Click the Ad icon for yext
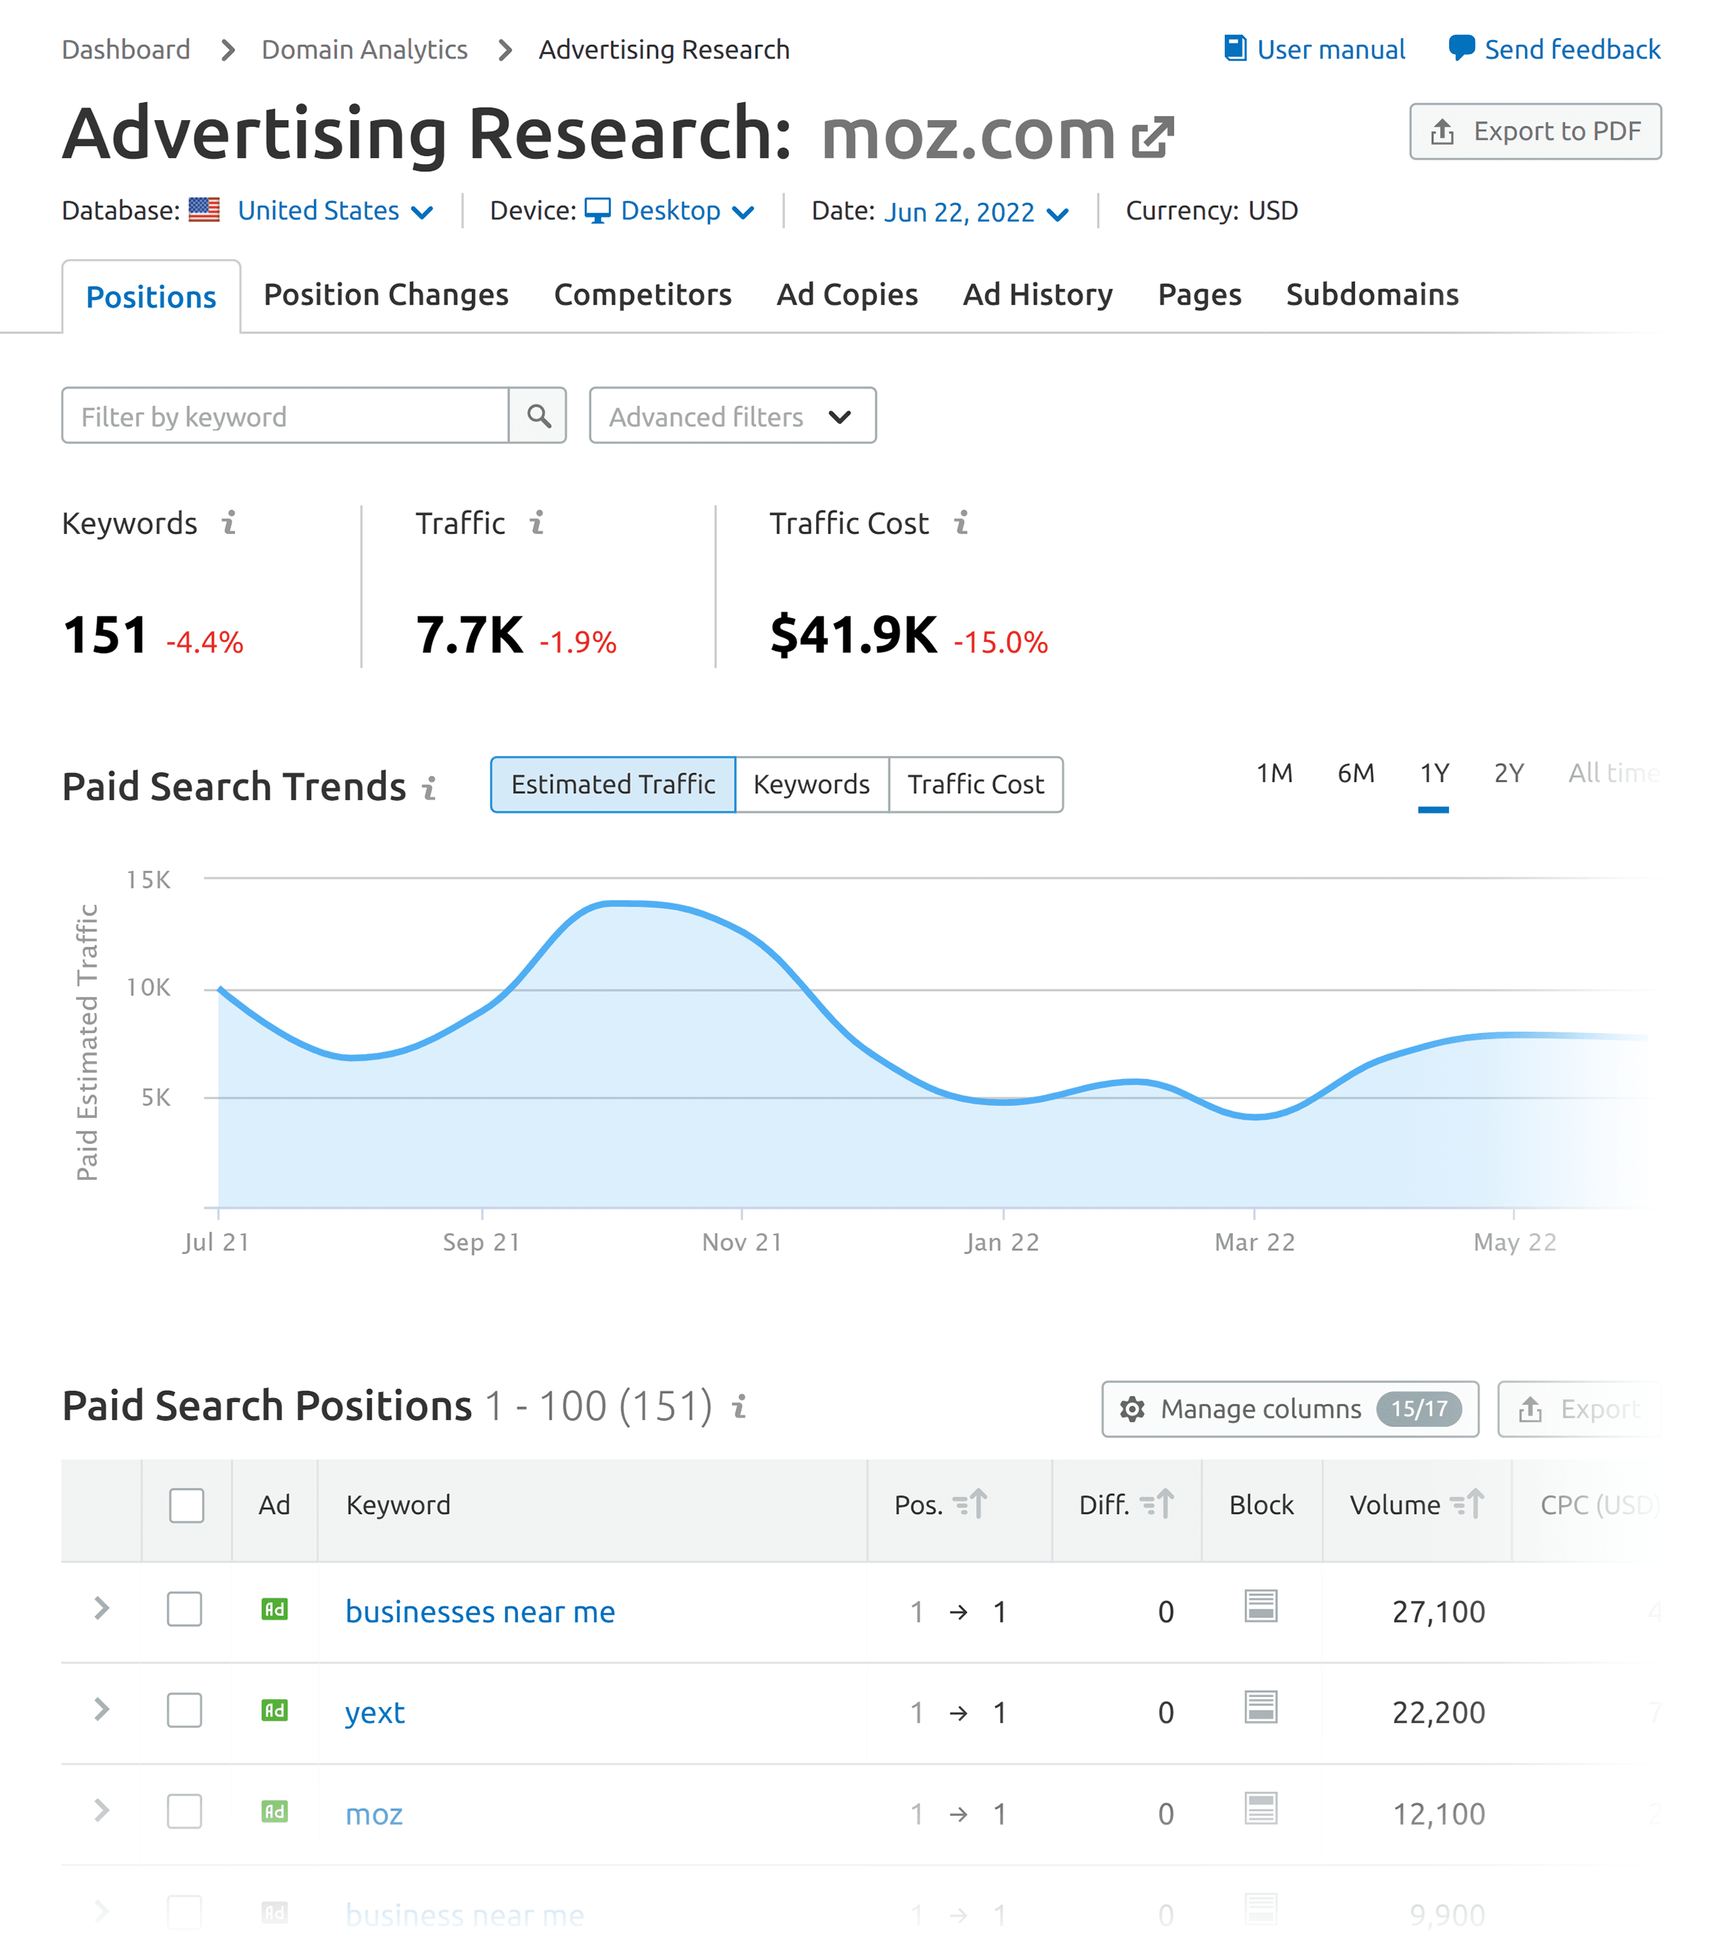The image size is (1726, 1960). click(274, 1709)
